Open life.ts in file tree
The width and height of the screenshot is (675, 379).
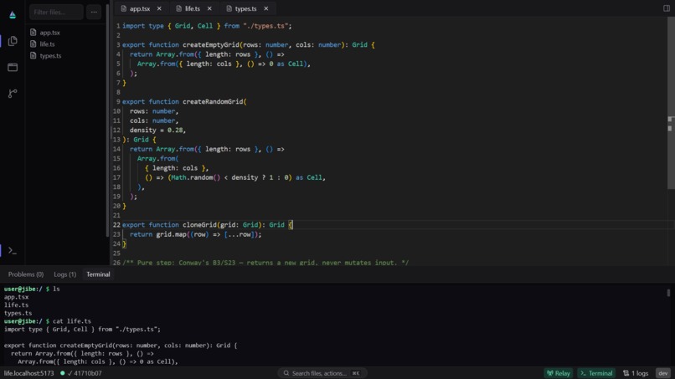[x=47, y=44]
